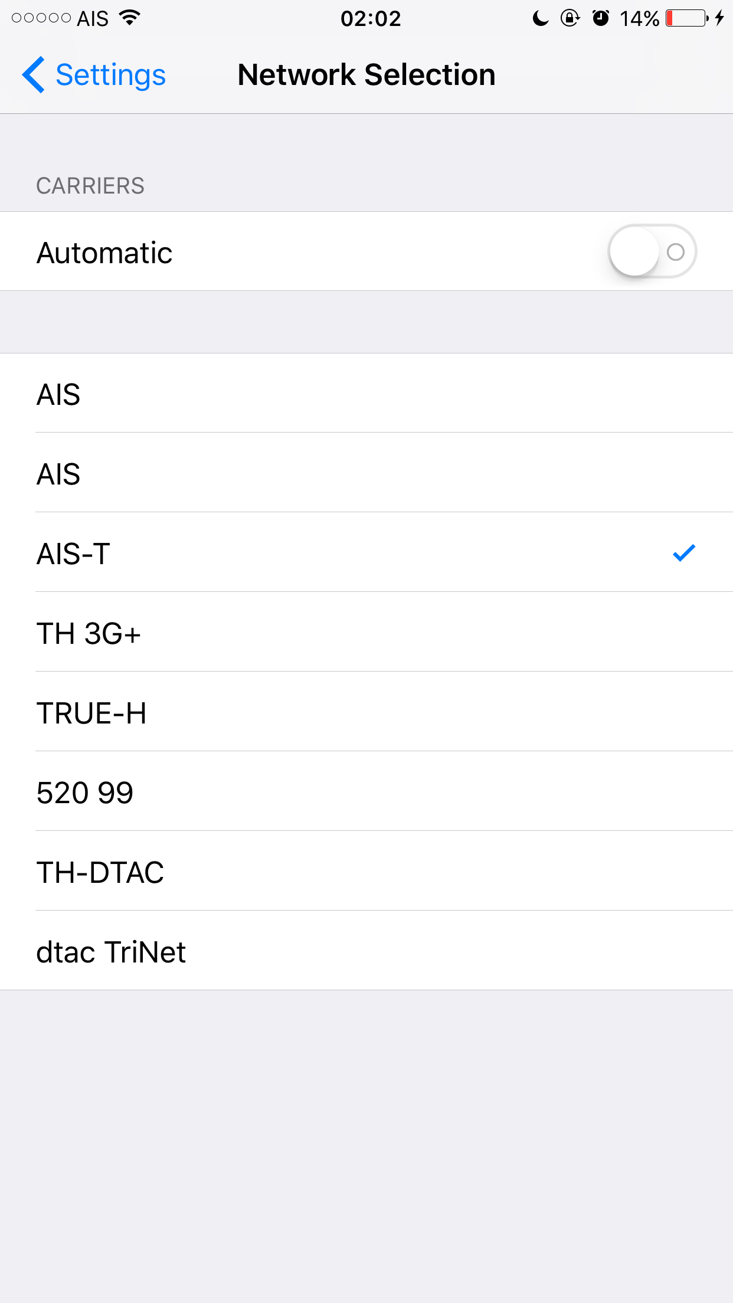This screenshot has height=1303, width=733.
Task: Tap the red low battery icon
Action: point(687,18)
